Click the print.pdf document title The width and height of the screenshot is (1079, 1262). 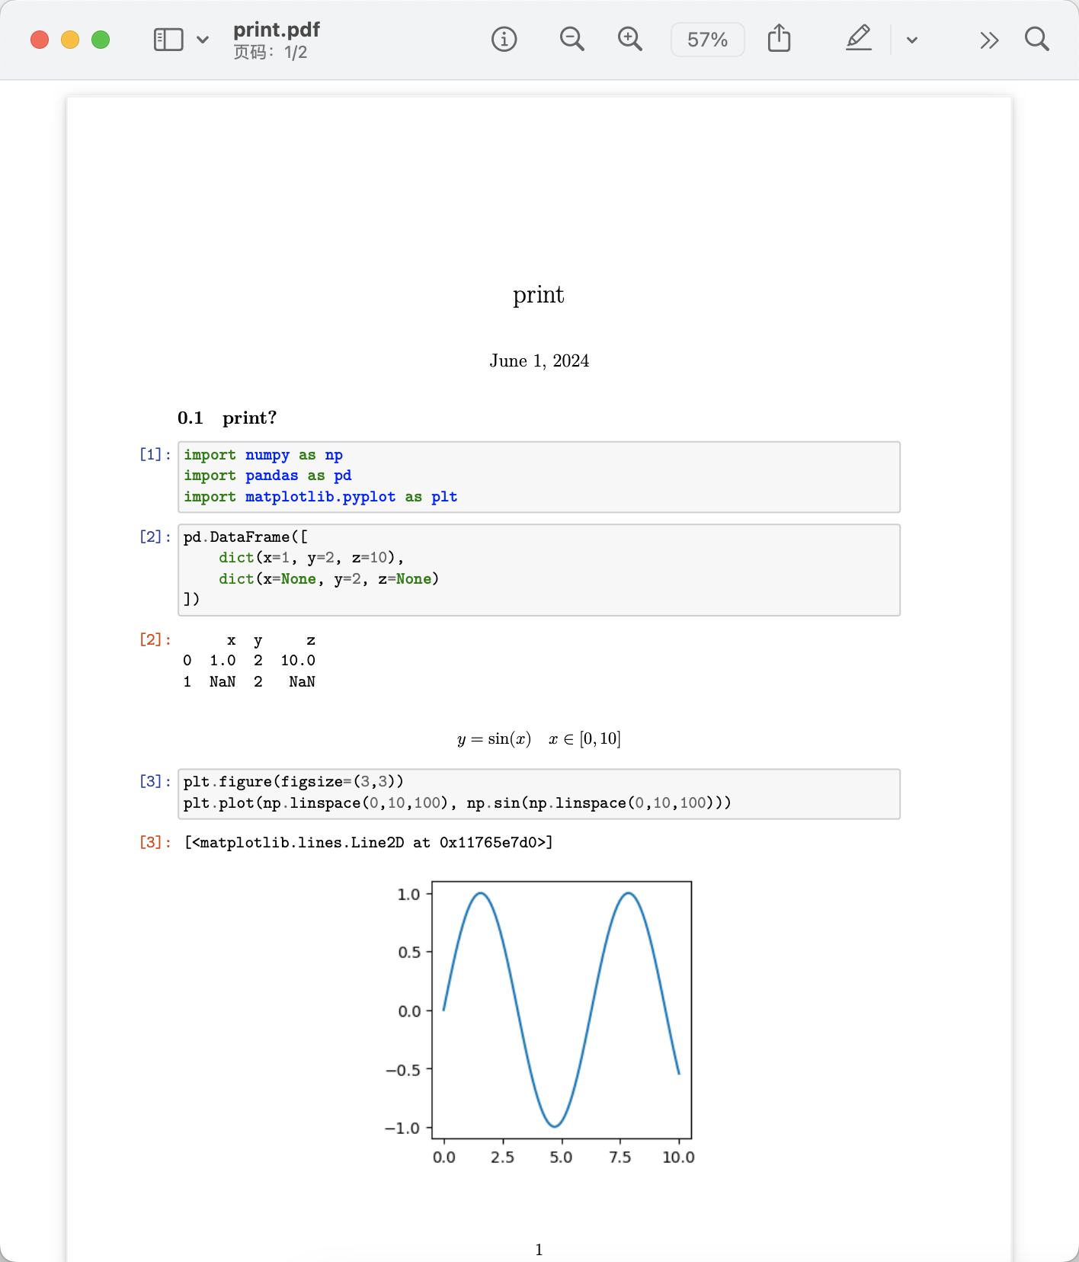(x=277, y=30)
